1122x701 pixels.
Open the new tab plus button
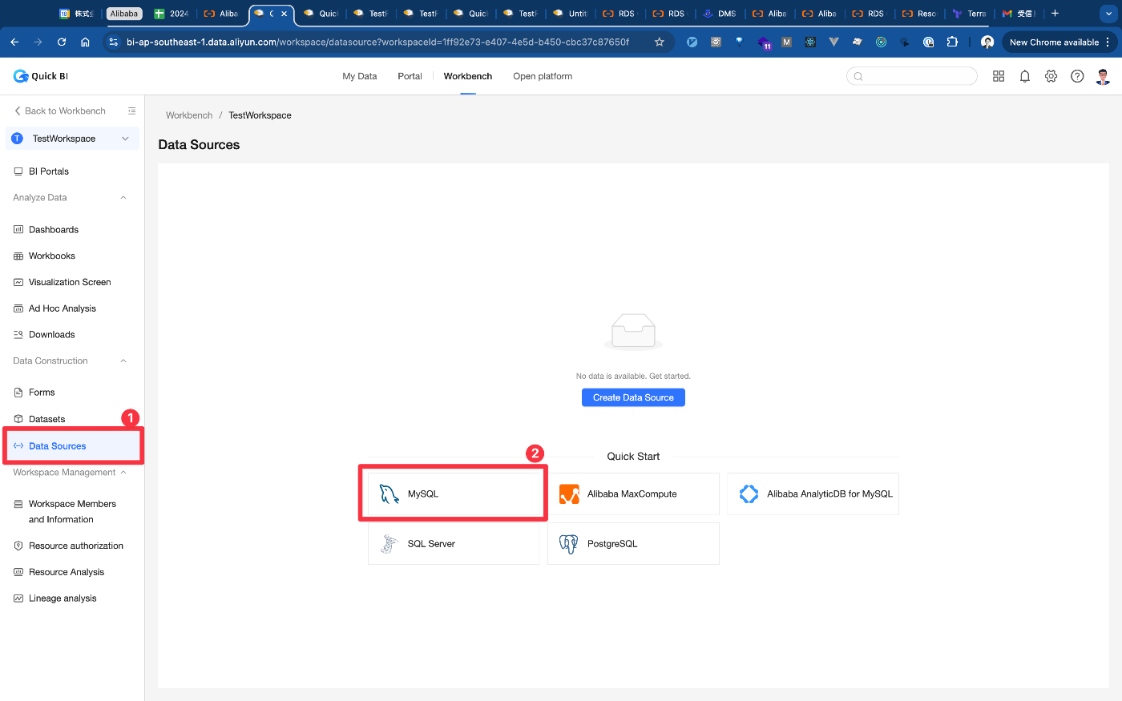(x=1055, y=14)
